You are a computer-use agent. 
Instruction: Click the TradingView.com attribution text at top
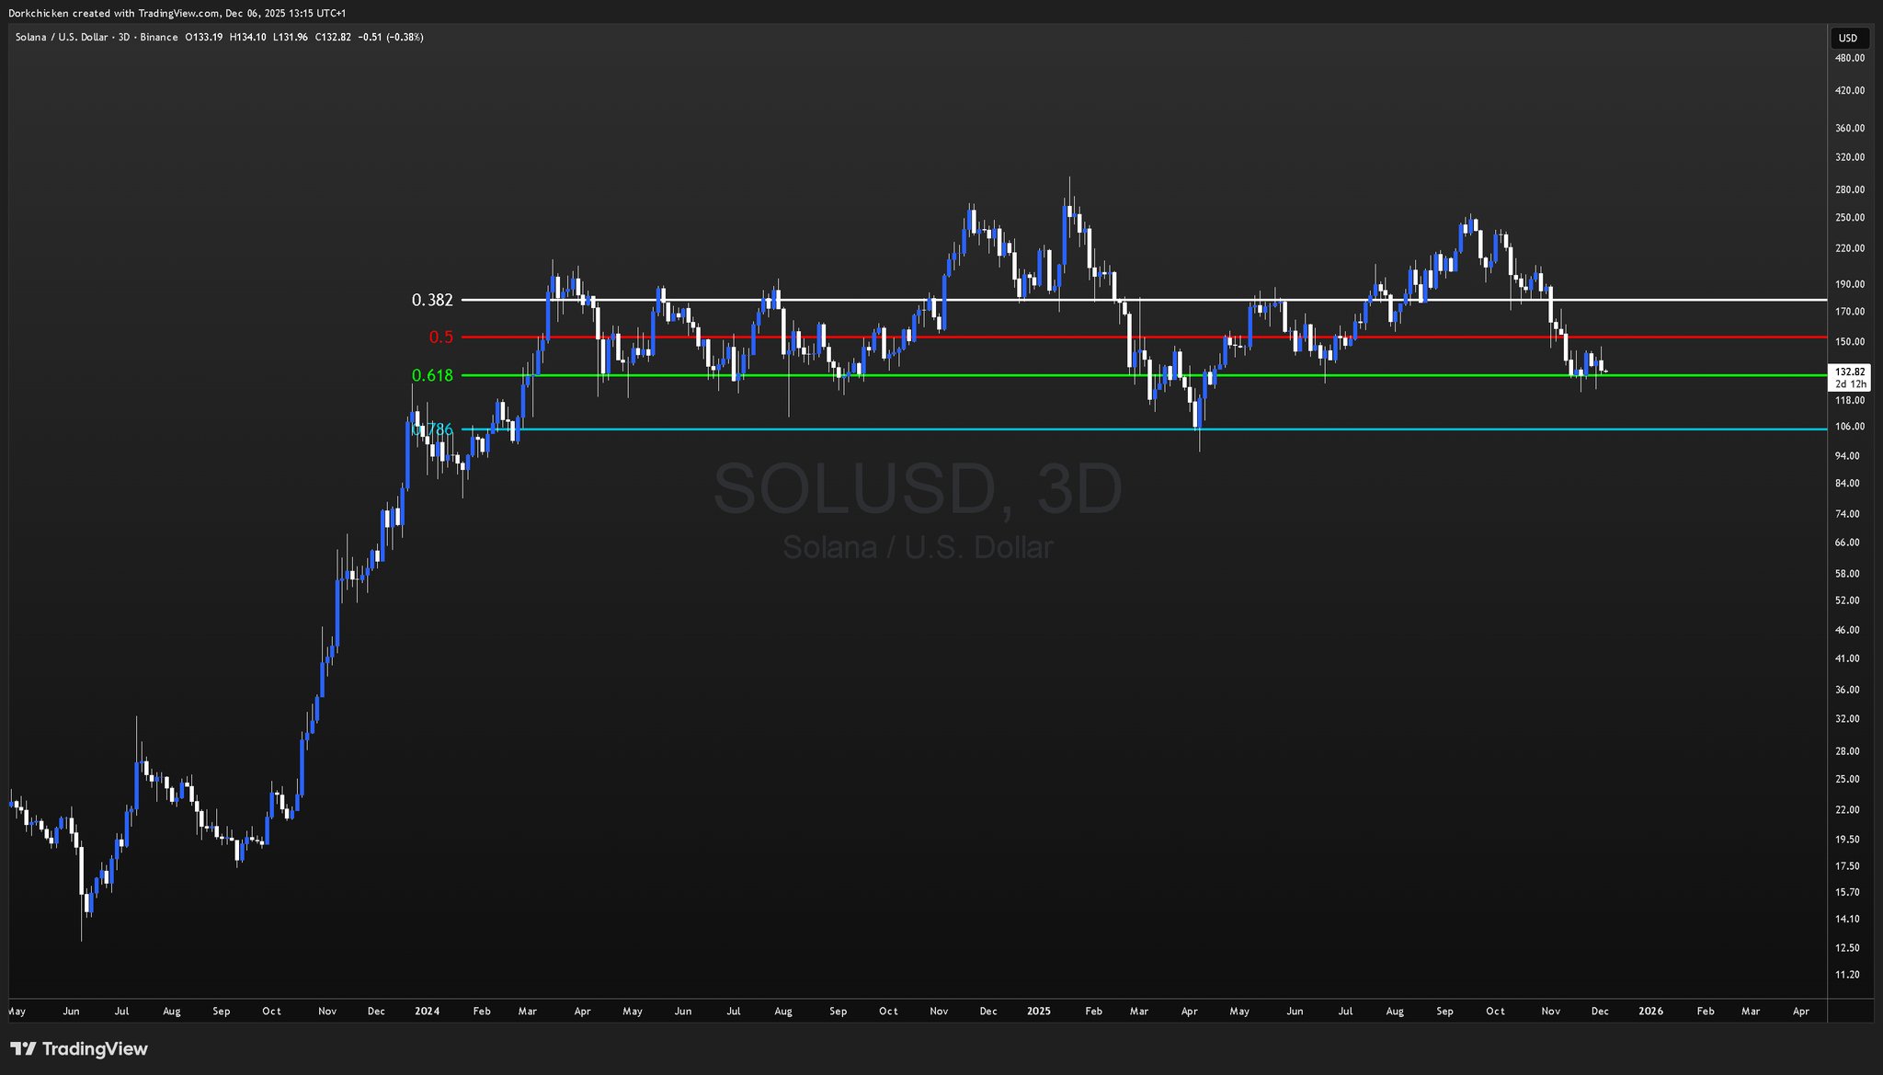tap(178, 13)
